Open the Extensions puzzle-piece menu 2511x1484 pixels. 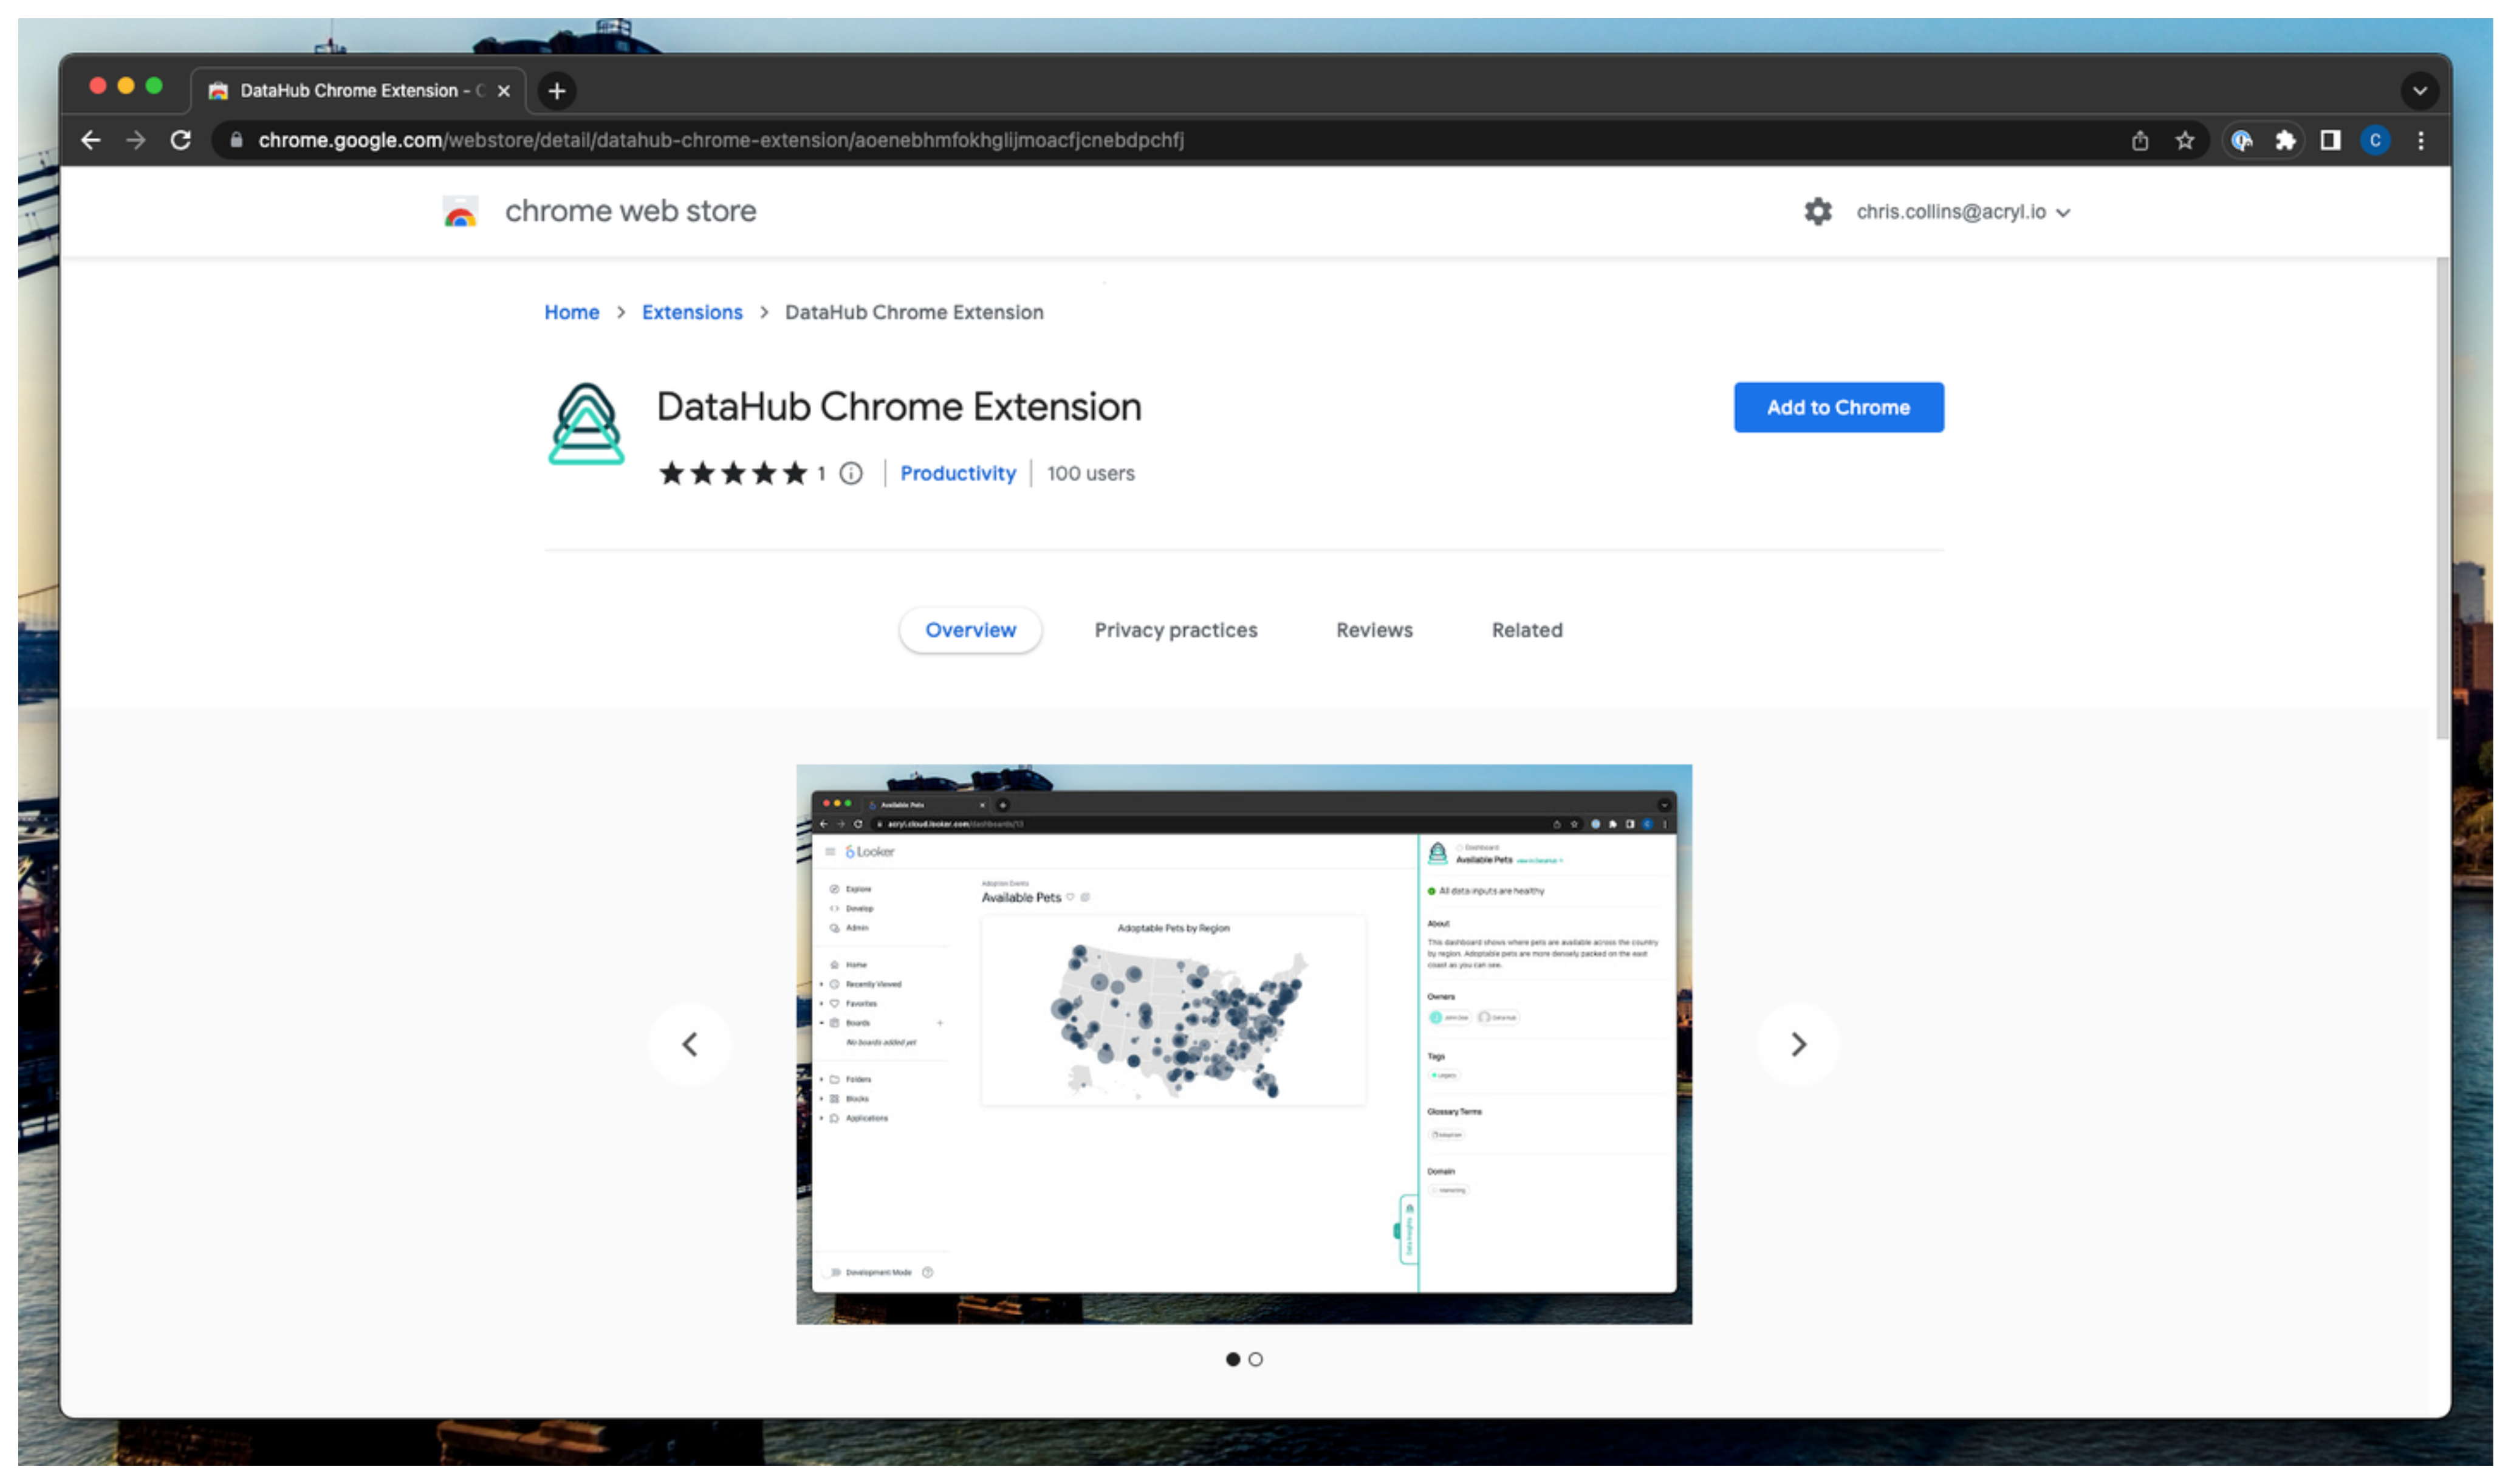click(2286, 140)
